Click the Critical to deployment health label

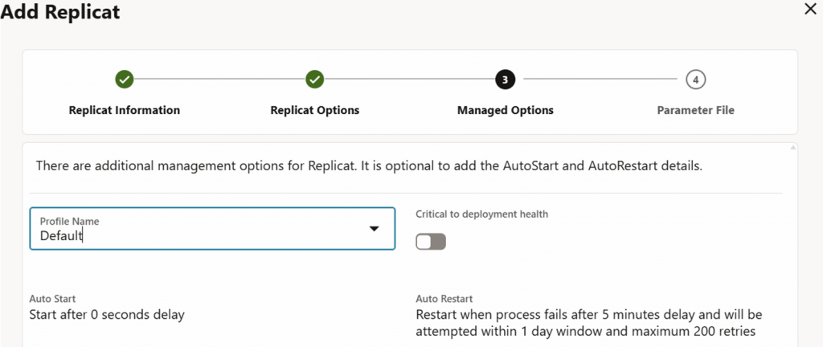(481, 214)
